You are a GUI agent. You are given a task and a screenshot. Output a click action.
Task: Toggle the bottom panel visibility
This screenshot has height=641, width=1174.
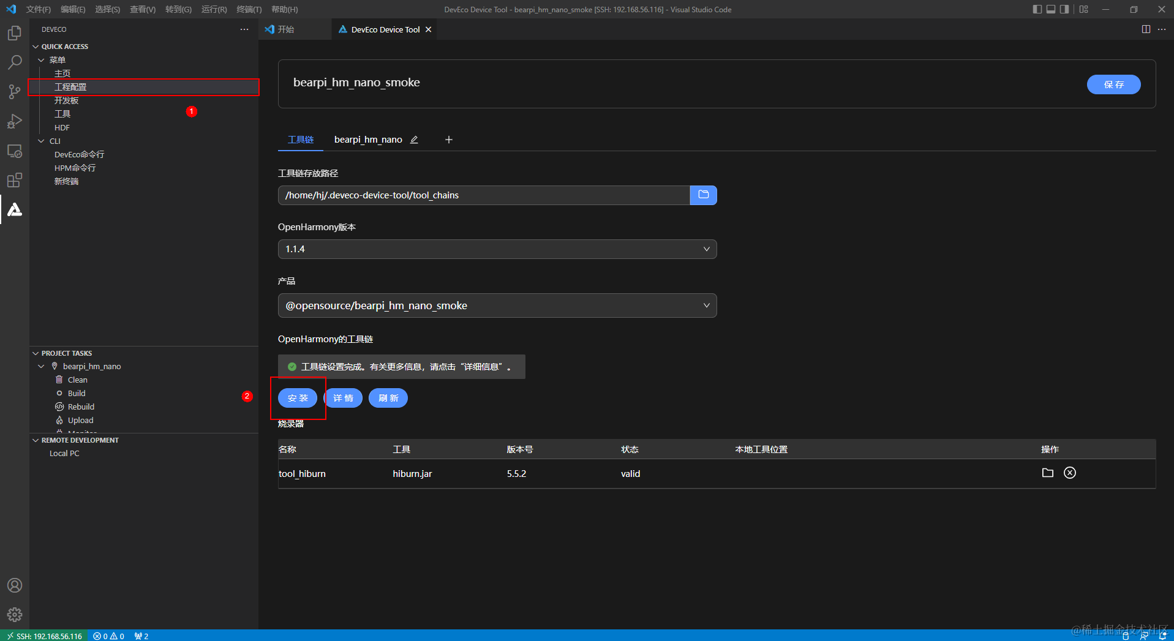[x=1051, y=9]
